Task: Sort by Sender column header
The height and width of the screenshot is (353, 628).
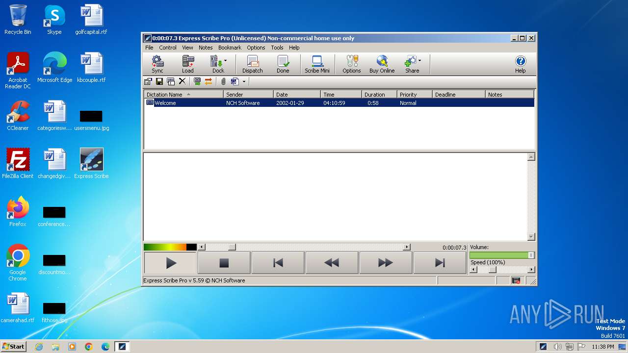Action: tap(248, 95)
